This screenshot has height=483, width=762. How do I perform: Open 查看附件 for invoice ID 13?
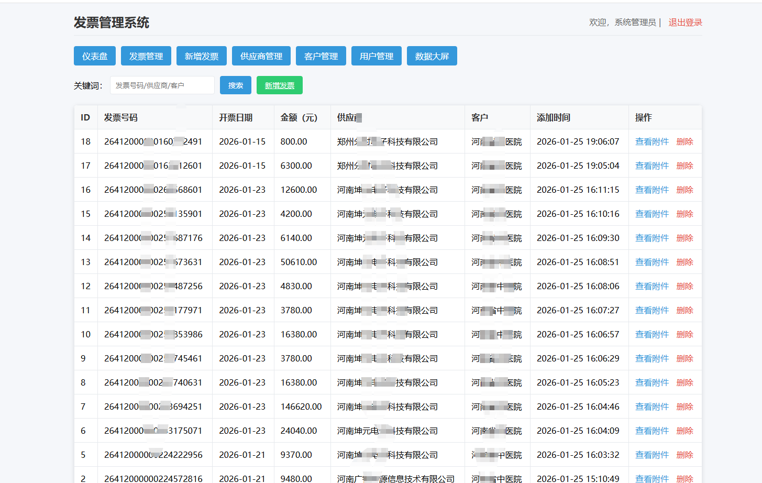click(x=652, y=262)
